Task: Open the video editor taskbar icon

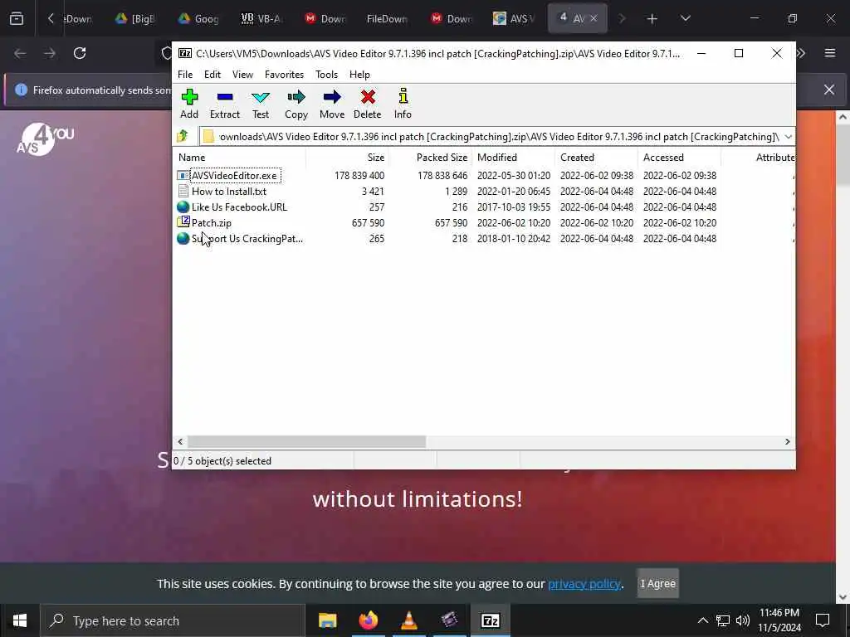Action: (449, 620)
